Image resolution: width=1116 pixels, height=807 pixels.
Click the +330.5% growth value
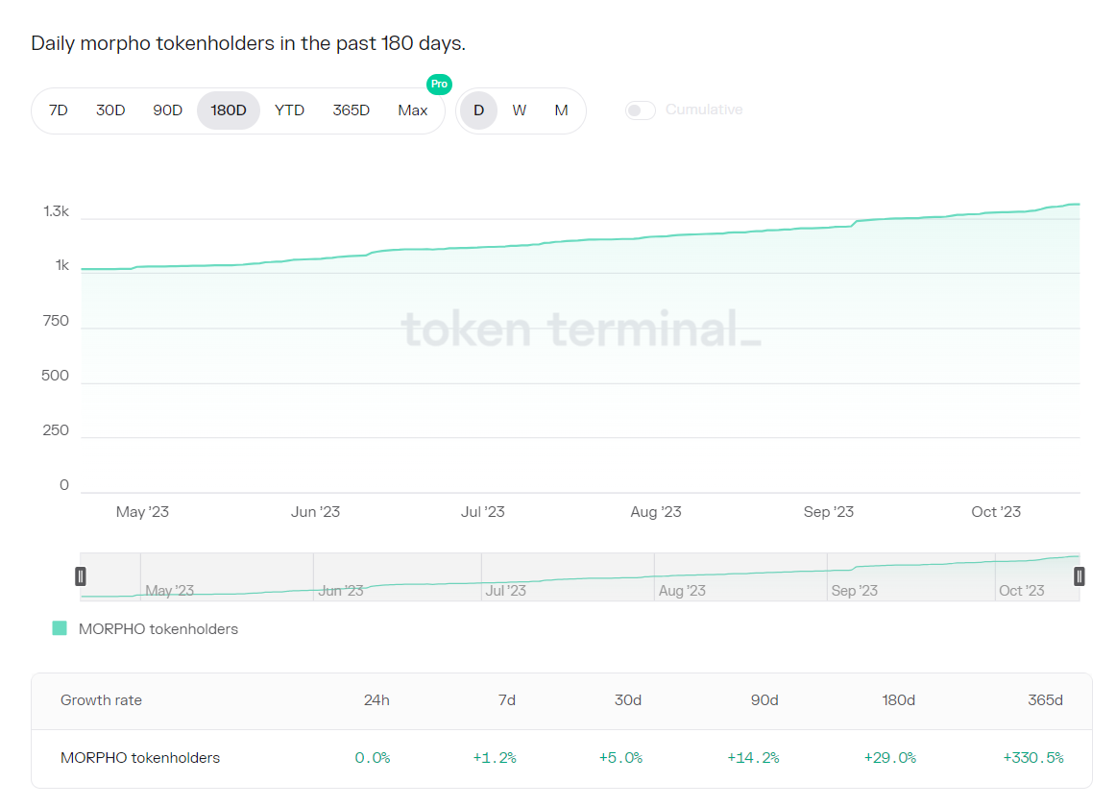[1033, 758]
